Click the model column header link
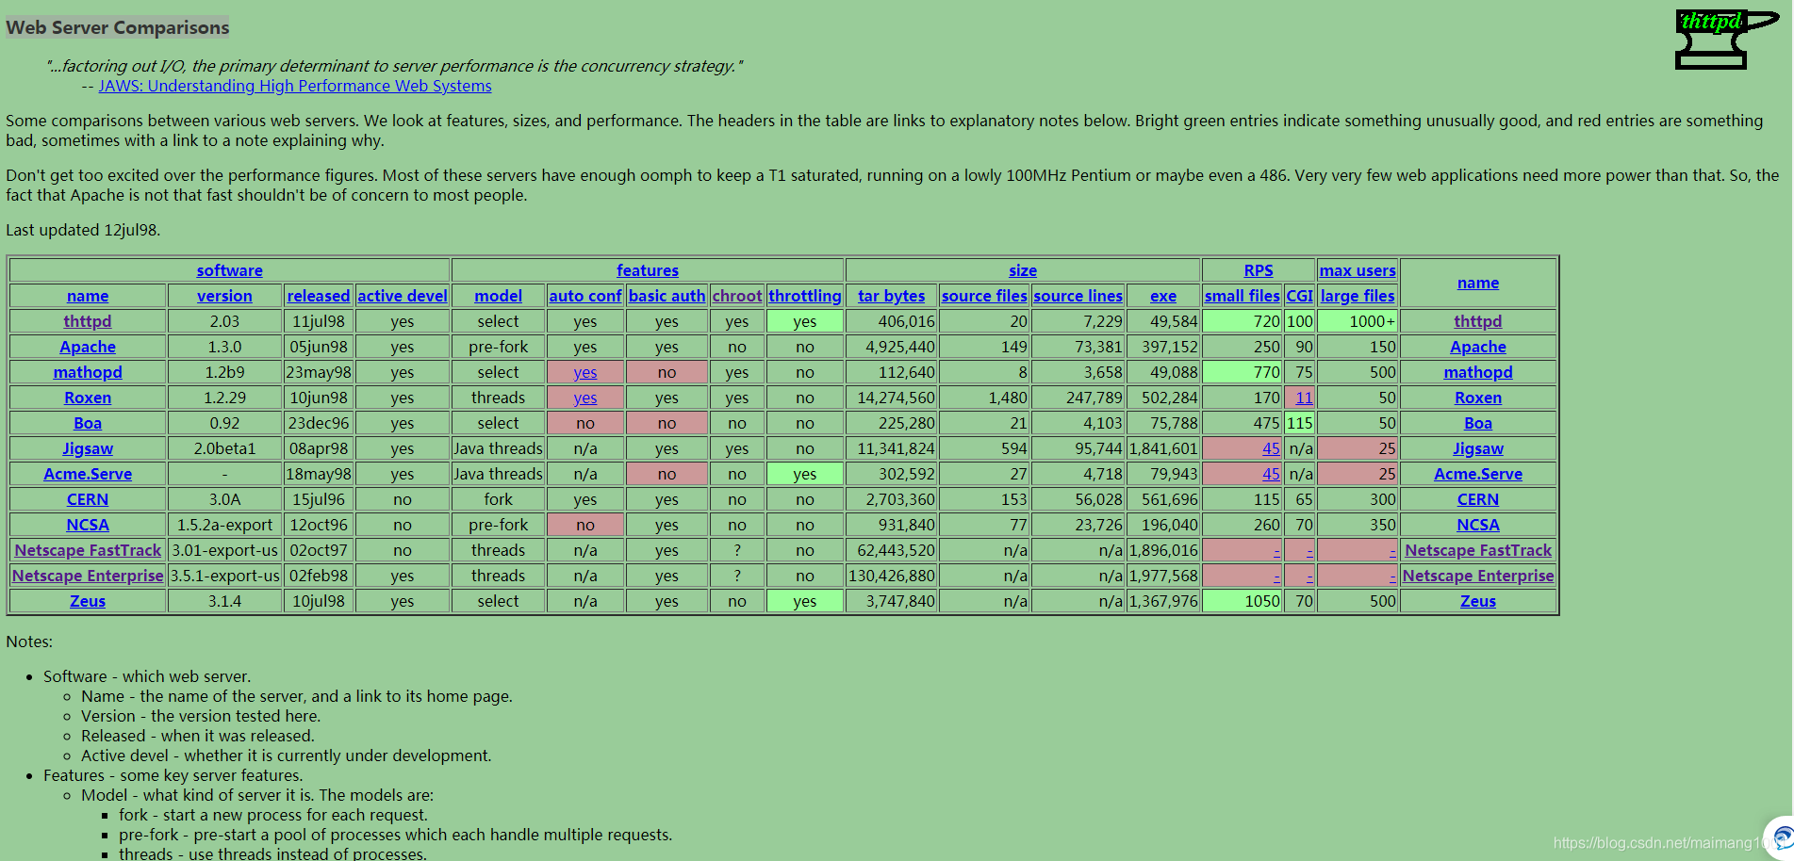The width and height of the screenshot is (1794, 861). [x=498, y=296]
